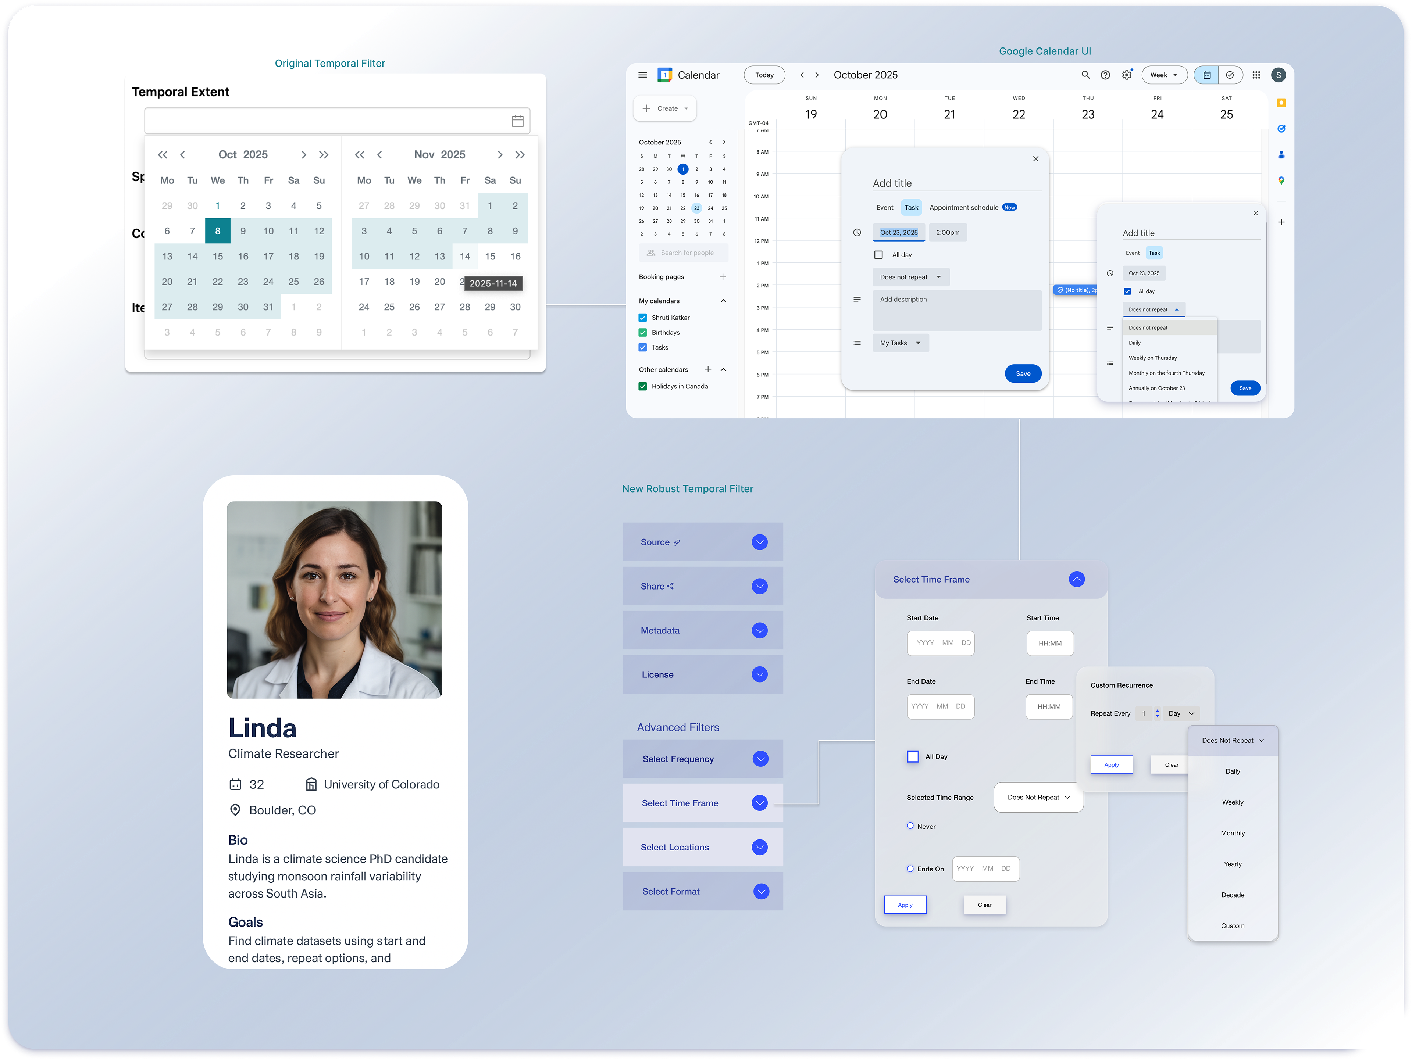Toggle the All Day checkbox in time frame
Screen dimensions: 1412x1060
point(913,756)
